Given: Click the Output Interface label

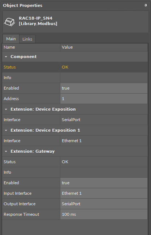Looking at the screenshot, I should tap(20, 204).
